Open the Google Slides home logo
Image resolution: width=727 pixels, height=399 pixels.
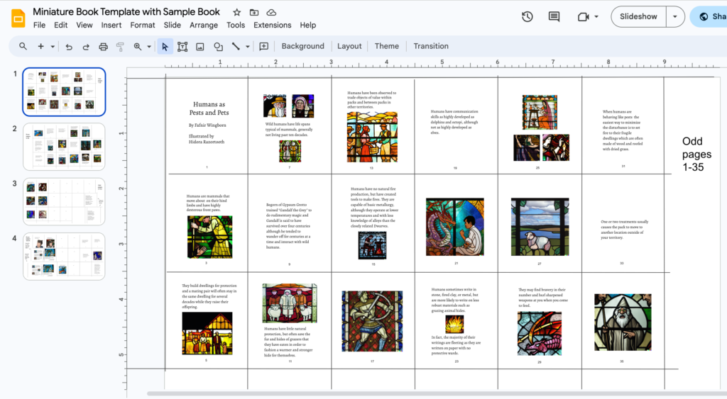pos(18,18)
